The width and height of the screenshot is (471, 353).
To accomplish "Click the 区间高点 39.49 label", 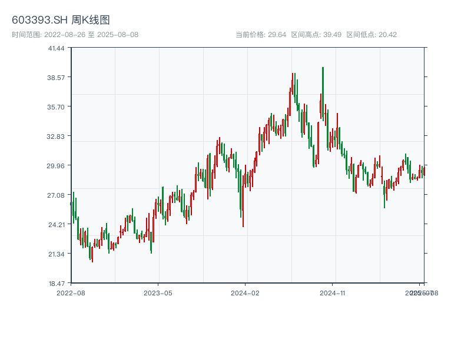I will point(316,35).
